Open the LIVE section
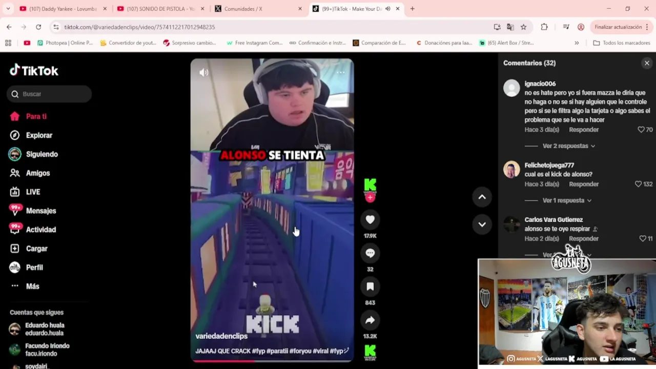Screen dimensions: 656x369 pyautogui.click(x=25, y=192)
